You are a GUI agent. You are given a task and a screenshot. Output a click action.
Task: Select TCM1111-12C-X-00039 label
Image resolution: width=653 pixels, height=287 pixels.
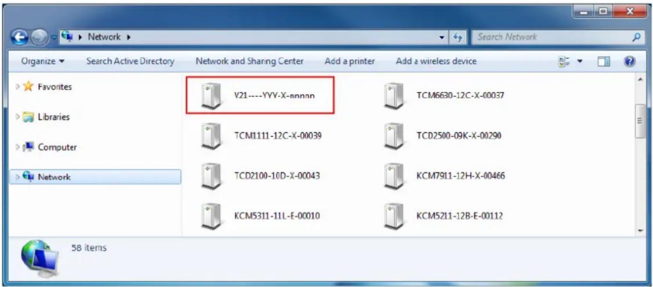(278, 136)
